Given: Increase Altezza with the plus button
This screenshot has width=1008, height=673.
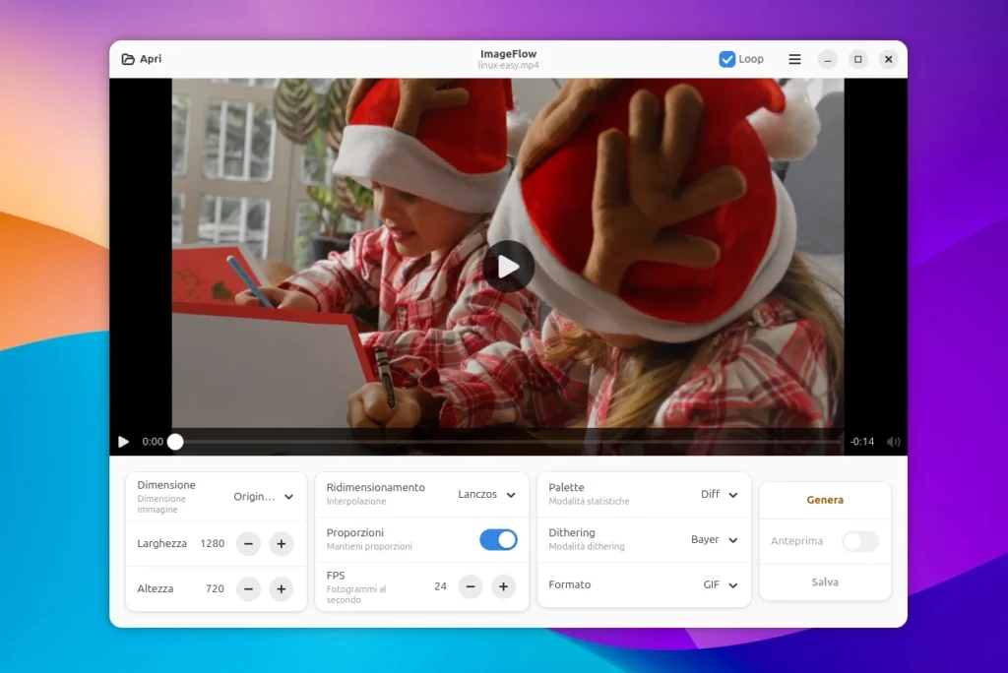Looking at the screenshot, I should point(282,588).
